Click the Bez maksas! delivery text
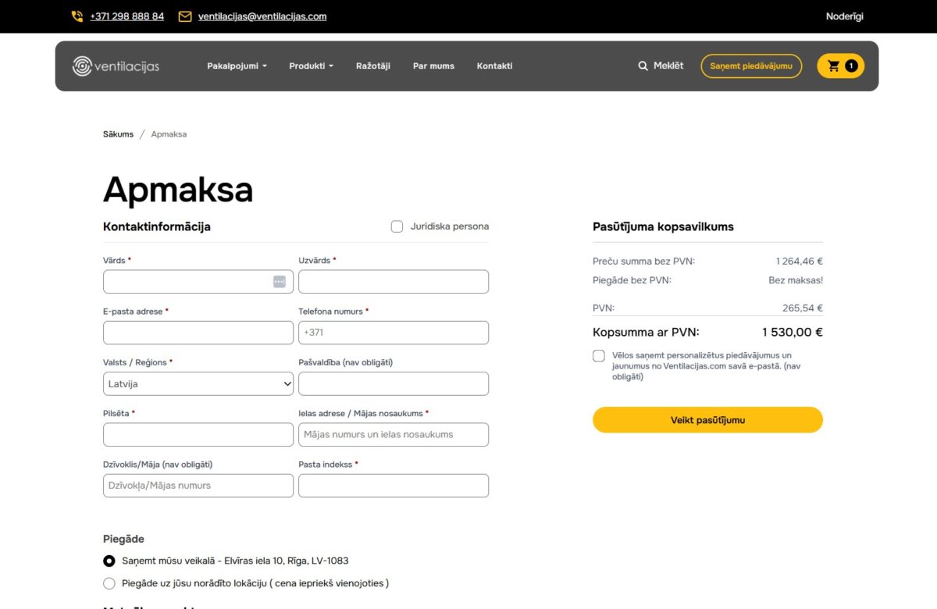The width and height of the screenshot is (937, 609). [796, 280]
